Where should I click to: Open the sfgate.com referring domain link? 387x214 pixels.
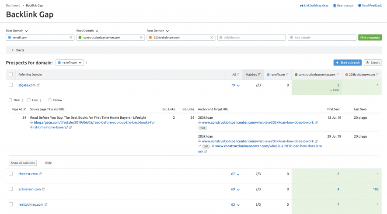[x=27, y=85]
